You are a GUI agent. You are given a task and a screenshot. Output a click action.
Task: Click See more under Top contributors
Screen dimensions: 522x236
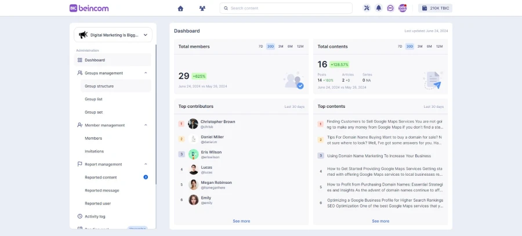pos(241,221)
